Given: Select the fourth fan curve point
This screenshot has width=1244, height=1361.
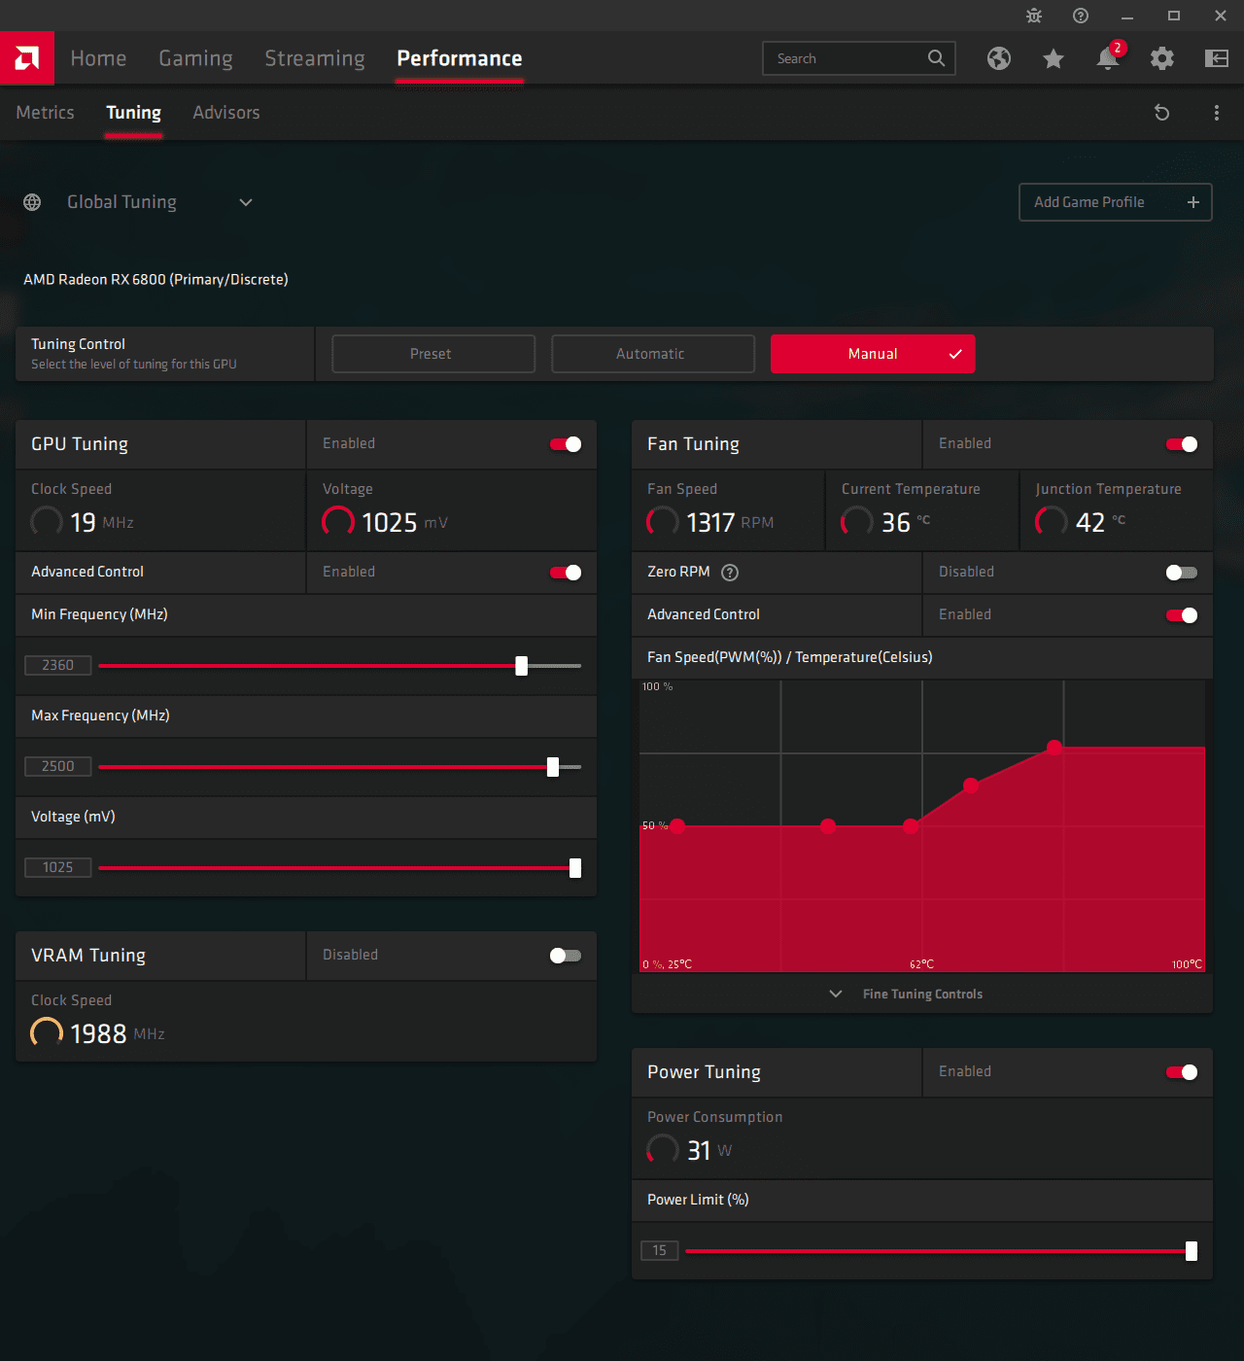Looking at the screenshot, I should click(x=971, y=785).
